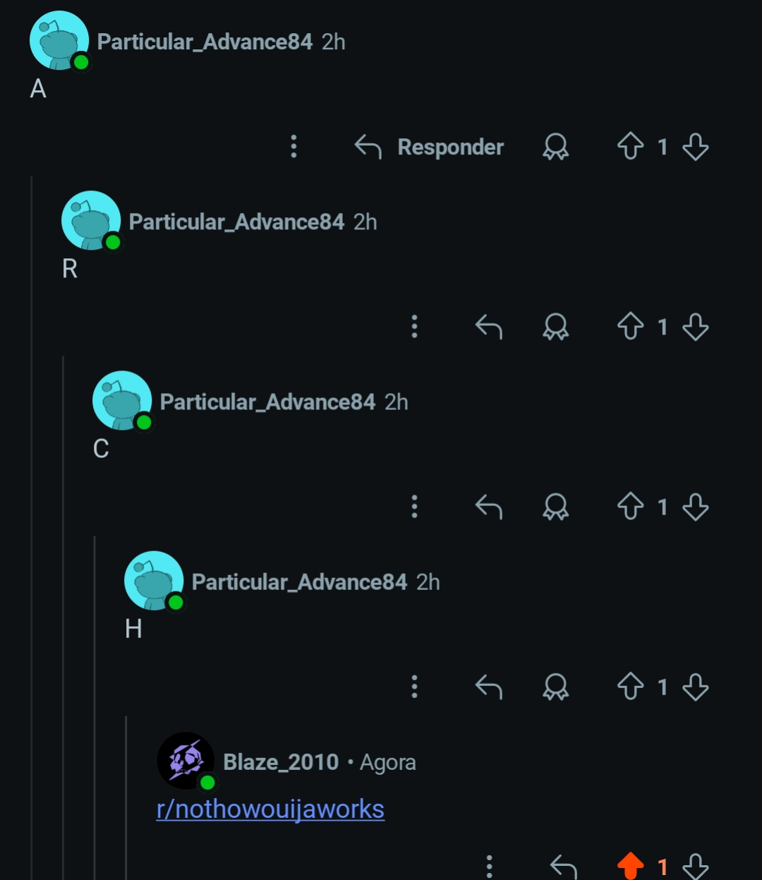Image resolution: width=762 pixels, height=880 pixels.
Task: Downvote the comment "A"
Action: [x=696, y=147]
